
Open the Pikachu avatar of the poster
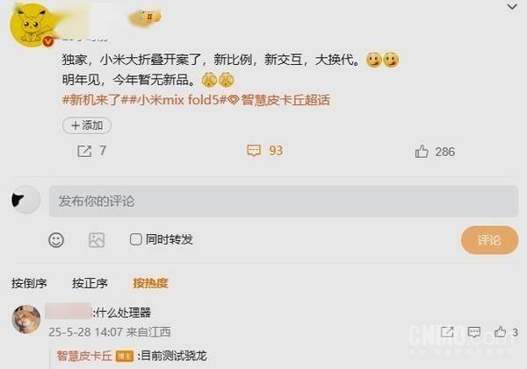31,25
